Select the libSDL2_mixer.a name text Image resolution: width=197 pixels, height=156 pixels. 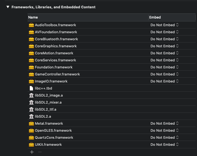click(x=48, y=102)
